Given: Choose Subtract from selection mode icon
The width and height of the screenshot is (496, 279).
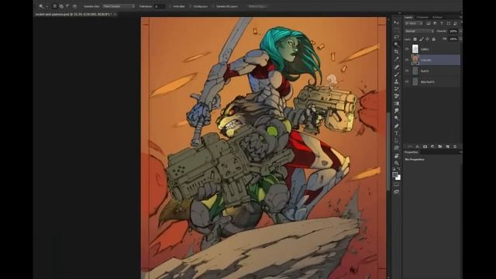Looking at the screenshot, I should (x=67, y=6).
